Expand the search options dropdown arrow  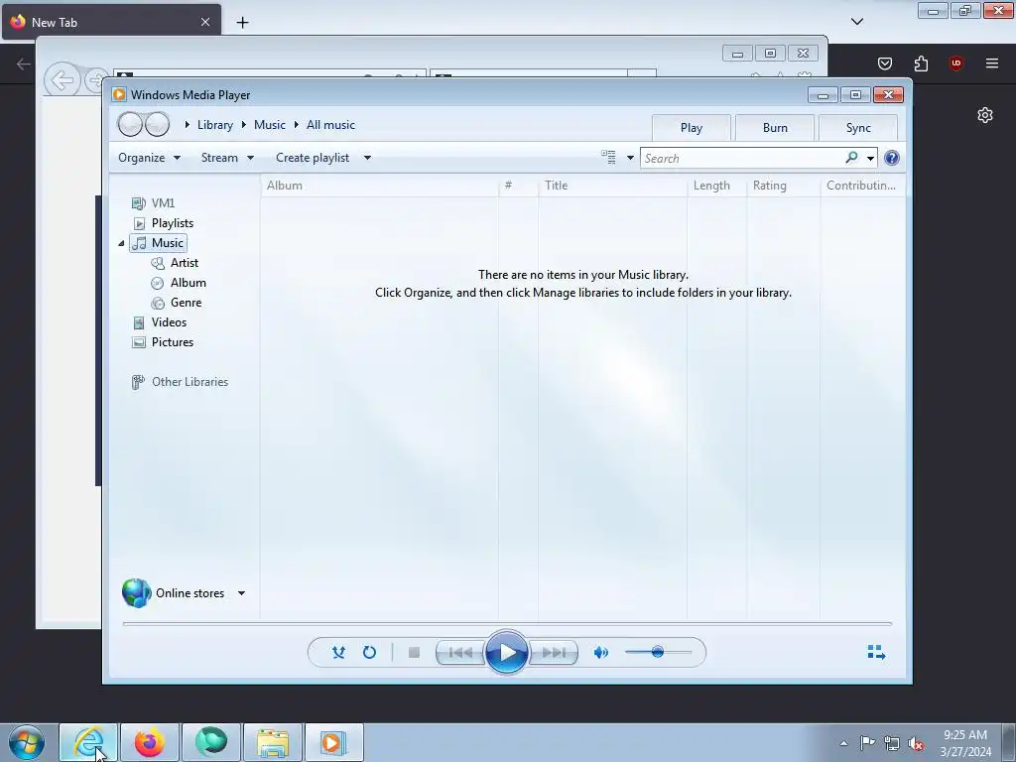point(870,158)
